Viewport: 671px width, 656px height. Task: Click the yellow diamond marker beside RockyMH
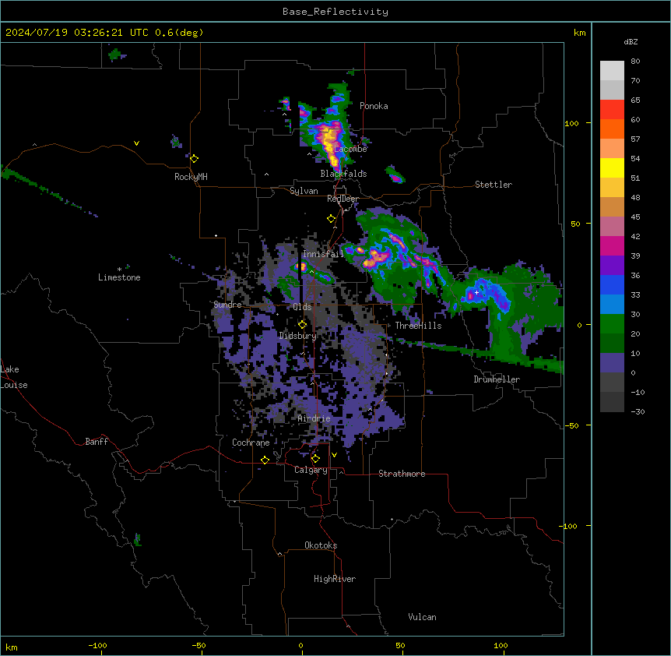(195, 159)
